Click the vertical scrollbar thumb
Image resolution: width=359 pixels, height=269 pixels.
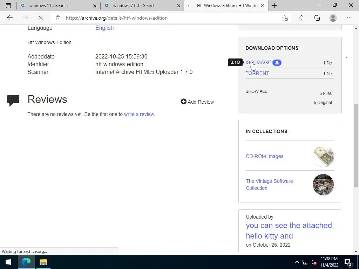click(356, 145)
